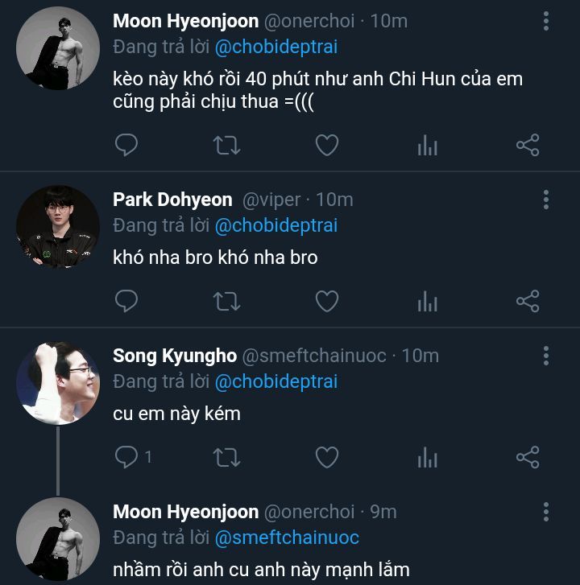This screenshot has height=585, width=580.
Task: Open Song Kyungho's profile picture
Action: tap(57, 383)
